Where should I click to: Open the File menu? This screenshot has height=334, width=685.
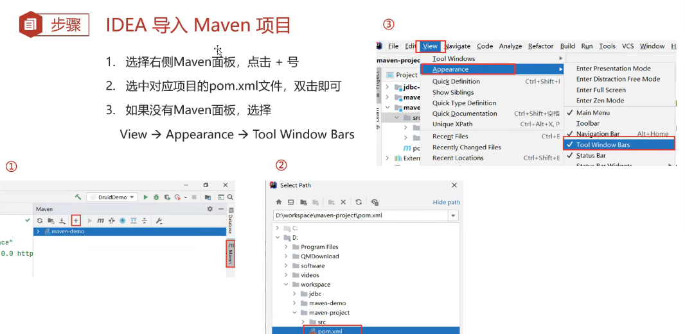(393, 46)
